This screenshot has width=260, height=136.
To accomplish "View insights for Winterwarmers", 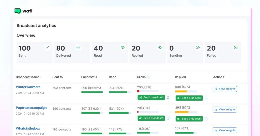I will pos(225,89).
